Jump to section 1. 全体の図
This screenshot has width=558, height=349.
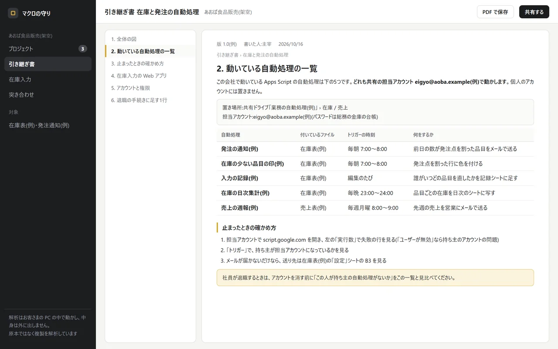point(150,39)
